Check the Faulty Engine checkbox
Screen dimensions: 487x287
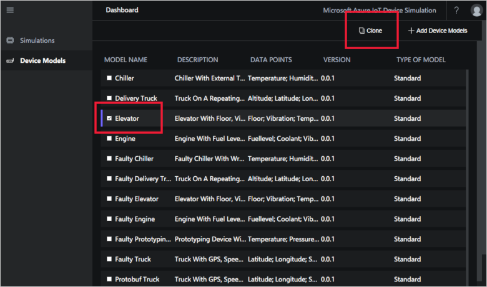coord(109,219)
